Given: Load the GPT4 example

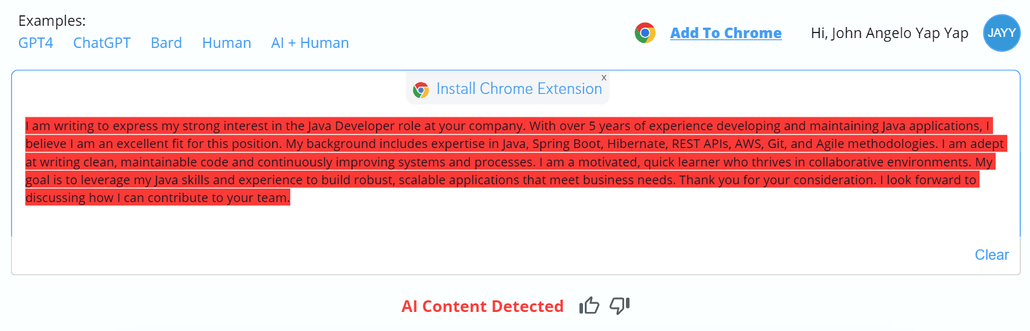Looking at the screenshot, I should (x=36, y=43).
